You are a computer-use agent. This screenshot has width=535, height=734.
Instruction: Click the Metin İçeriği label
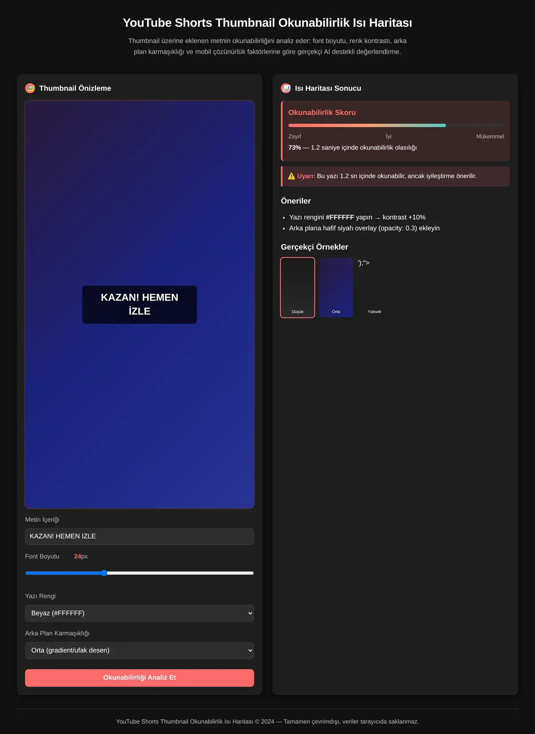pos(42,520)
